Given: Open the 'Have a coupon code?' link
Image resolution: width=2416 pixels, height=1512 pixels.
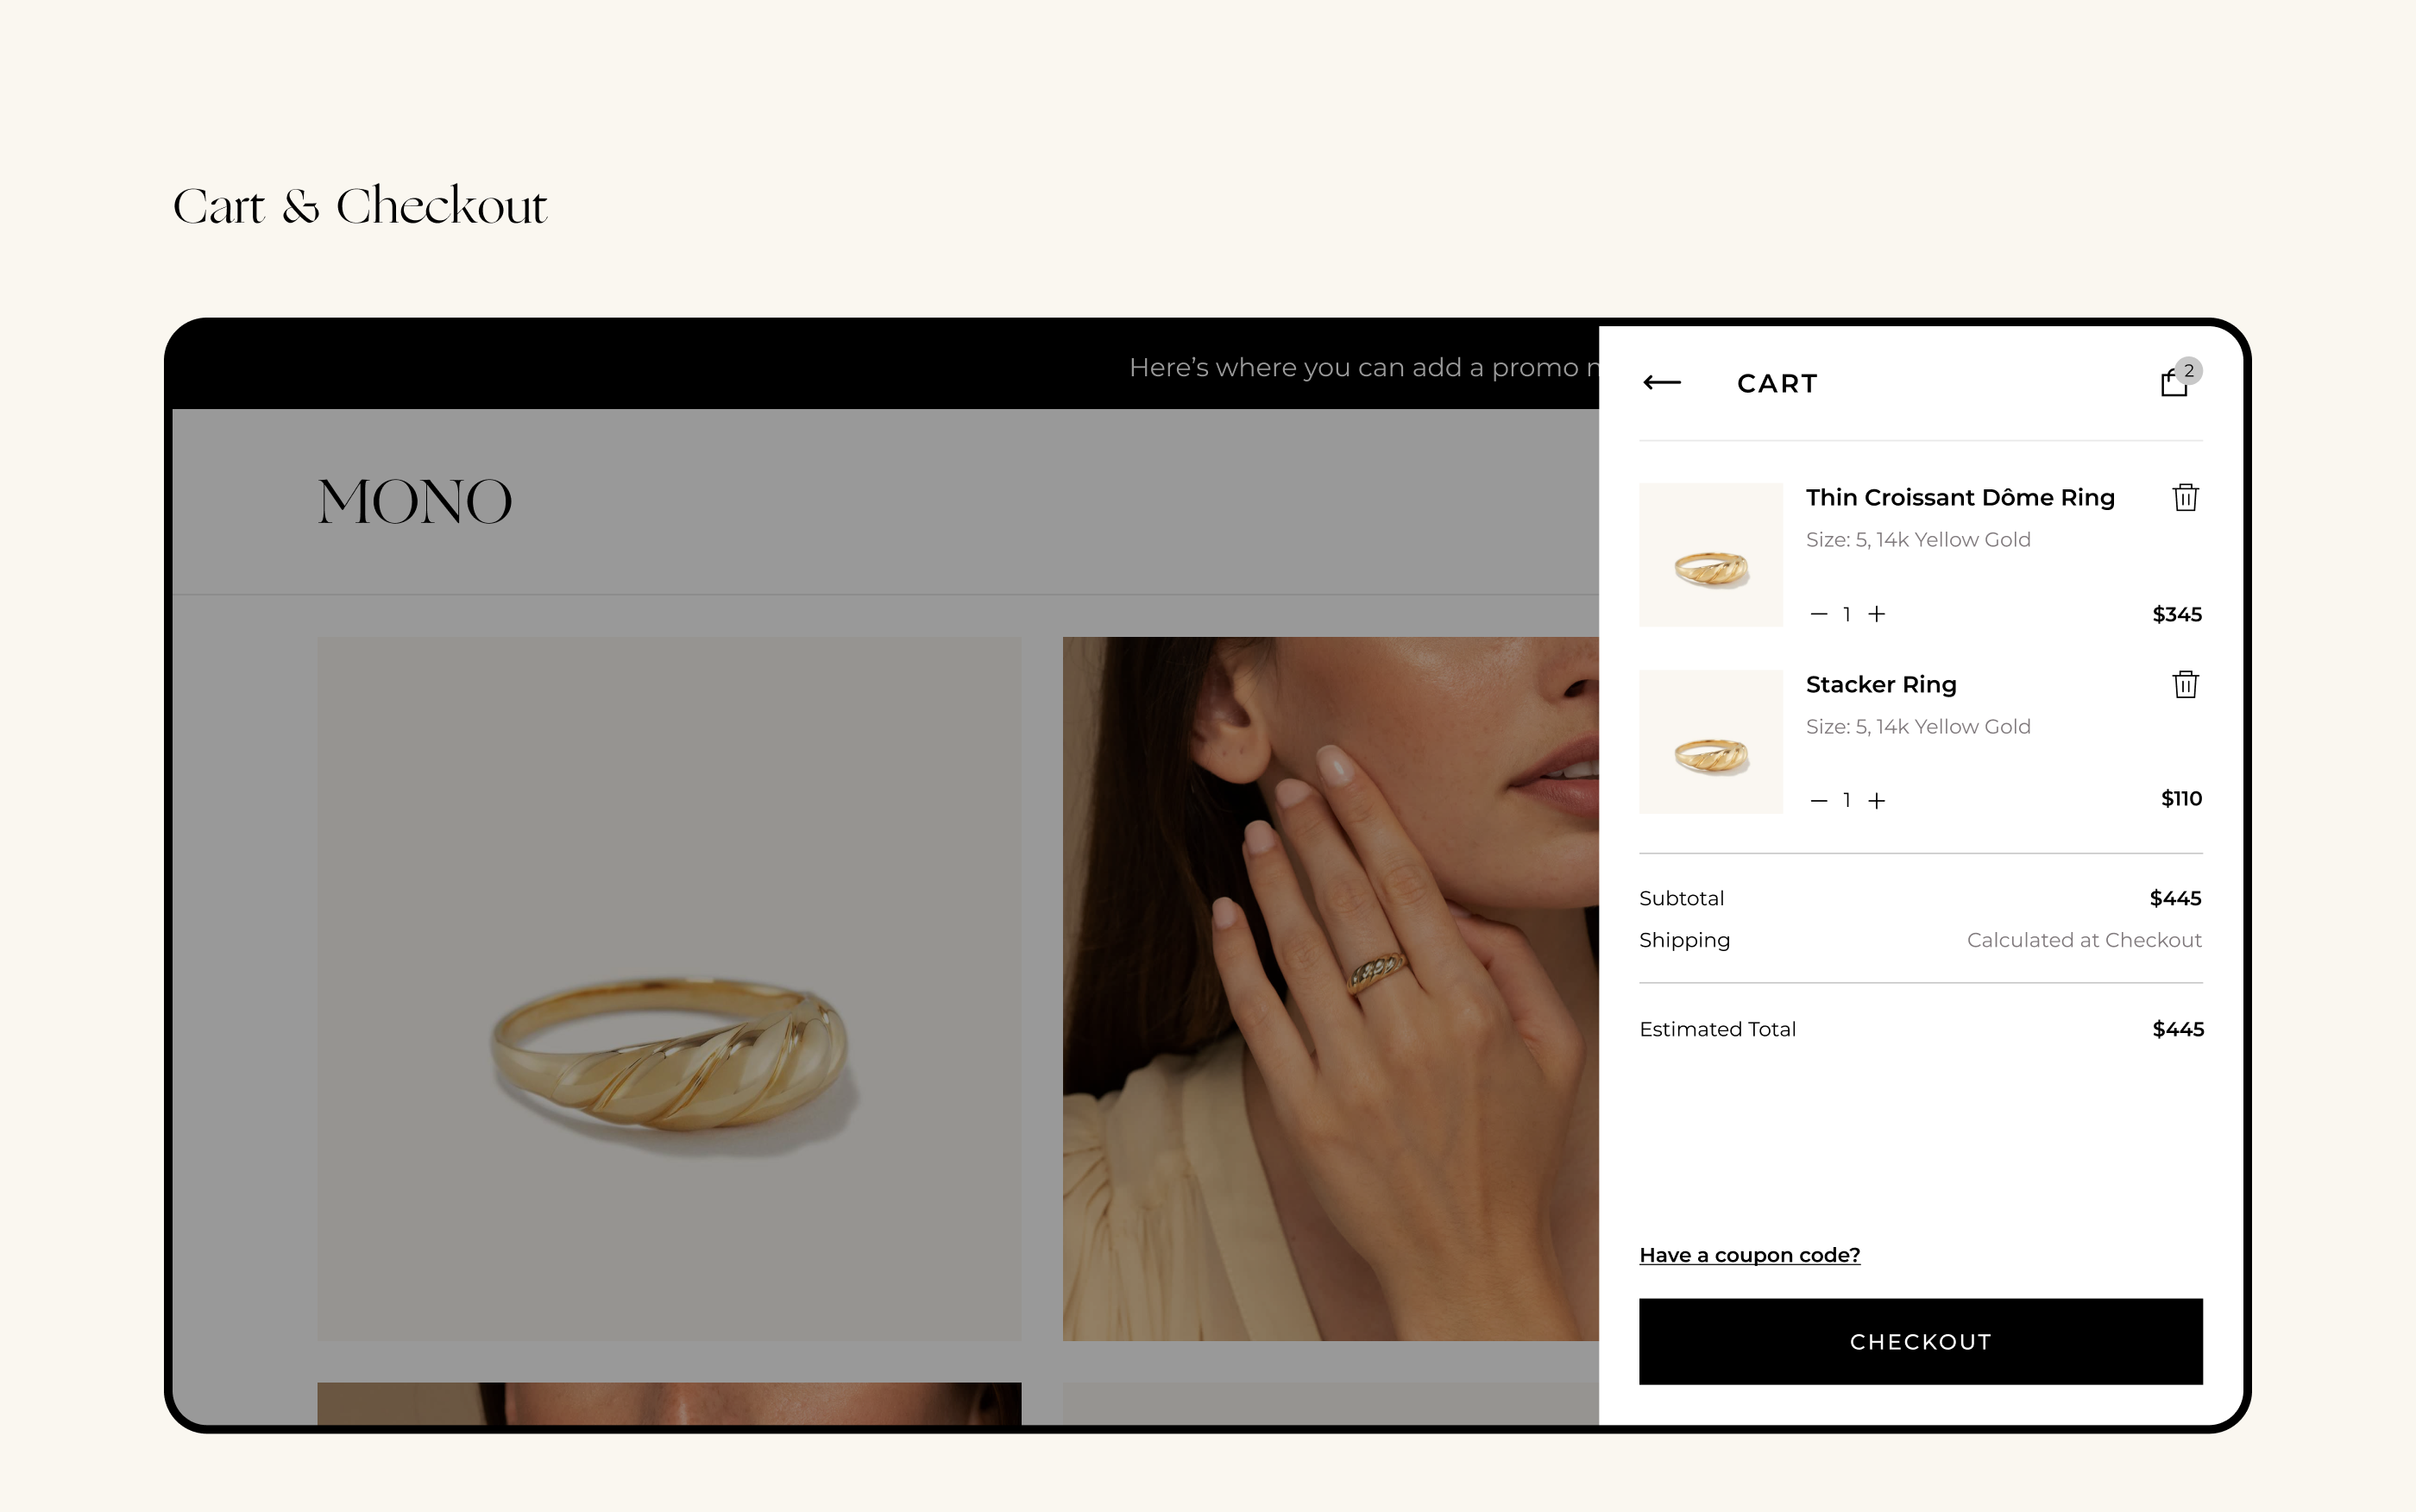Looking at the screenshot, I should coord(1749,1255).
